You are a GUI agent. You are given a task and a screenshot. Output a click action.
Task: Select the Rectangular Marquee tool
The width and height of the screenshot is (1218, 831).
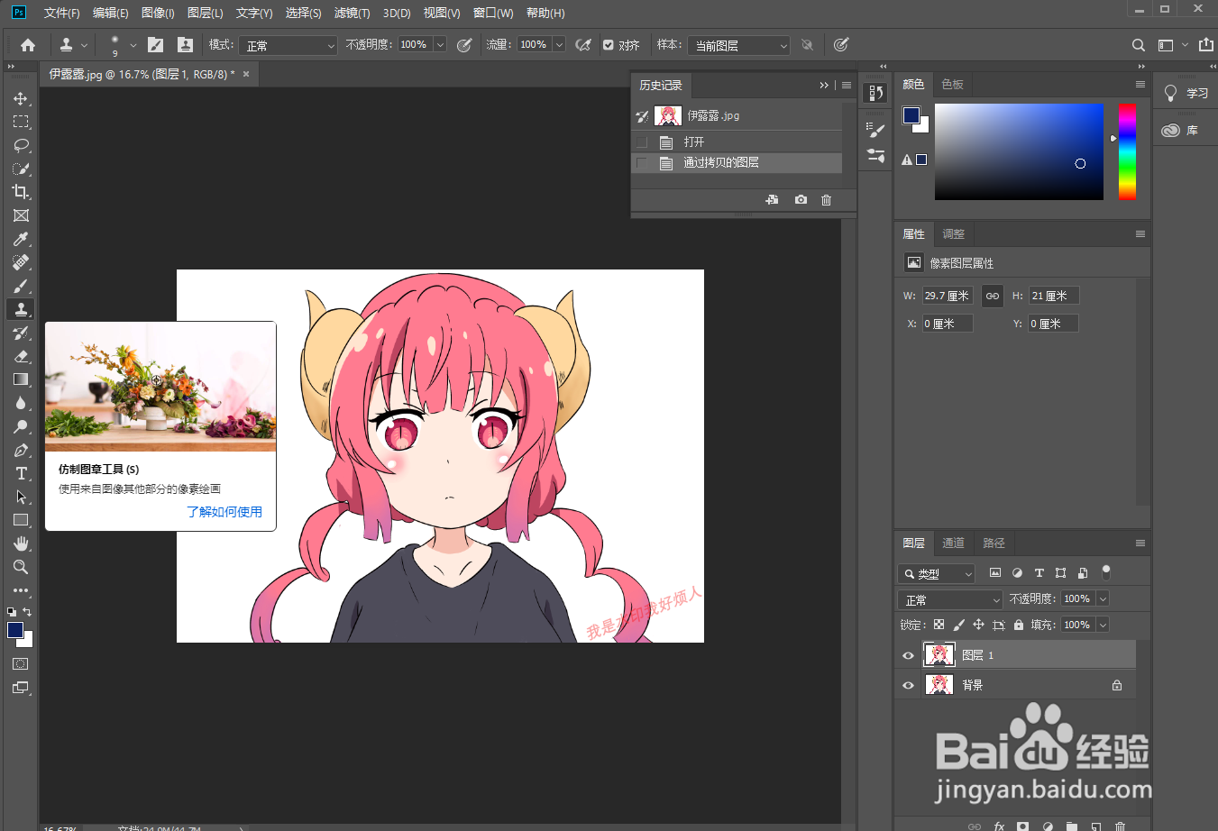21,122
